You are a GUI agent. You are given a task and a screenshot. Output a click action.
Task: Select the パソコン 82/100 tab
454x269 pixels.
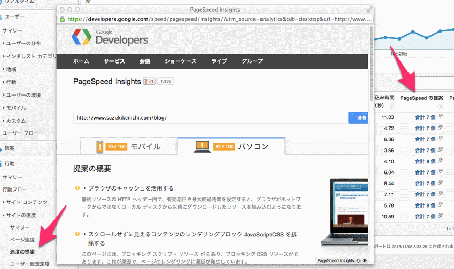pos(231,146)
